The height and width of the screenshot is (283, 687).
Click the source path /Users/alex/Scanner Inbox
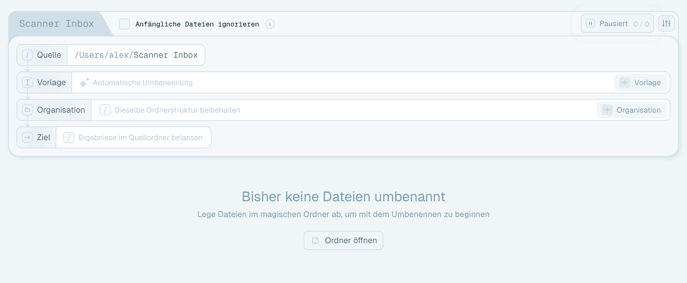pyautogui.click(x=136, y=55)
